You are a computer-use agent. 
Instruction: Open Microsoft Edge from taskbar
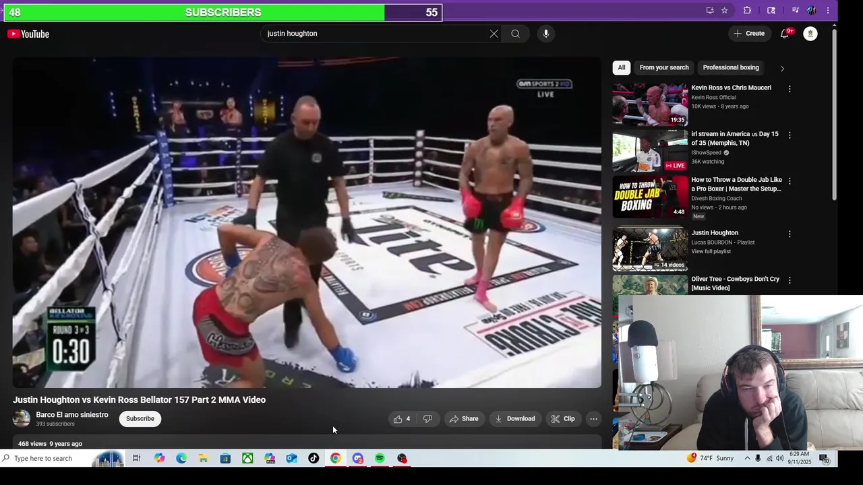181,459
